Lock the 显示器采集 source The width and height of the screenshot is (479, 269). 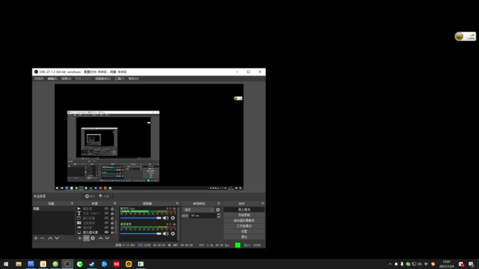coord(112,232)
